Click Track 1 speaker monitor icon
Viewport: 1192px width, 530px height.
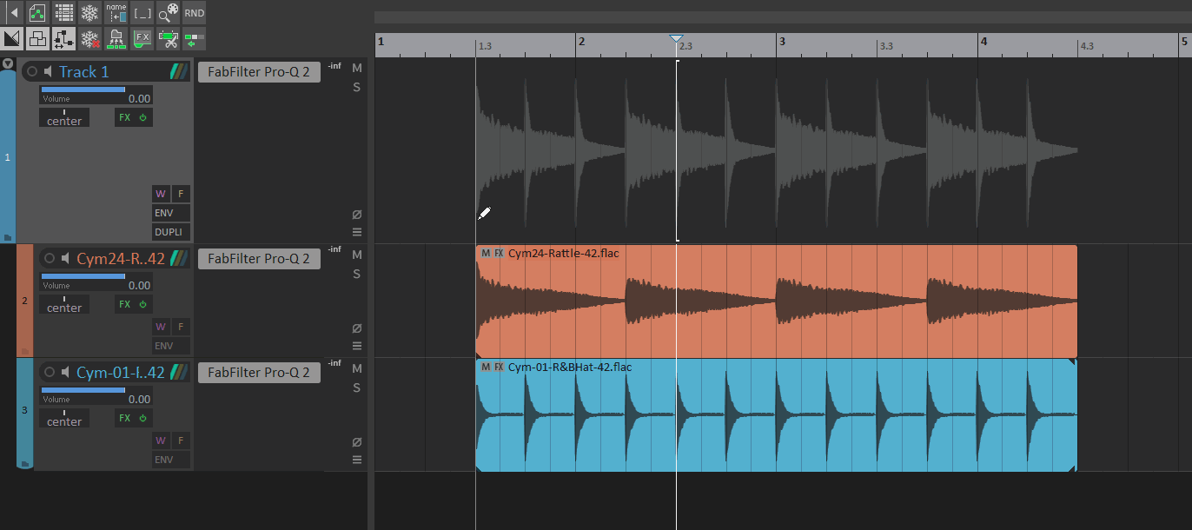coord(49,72)
